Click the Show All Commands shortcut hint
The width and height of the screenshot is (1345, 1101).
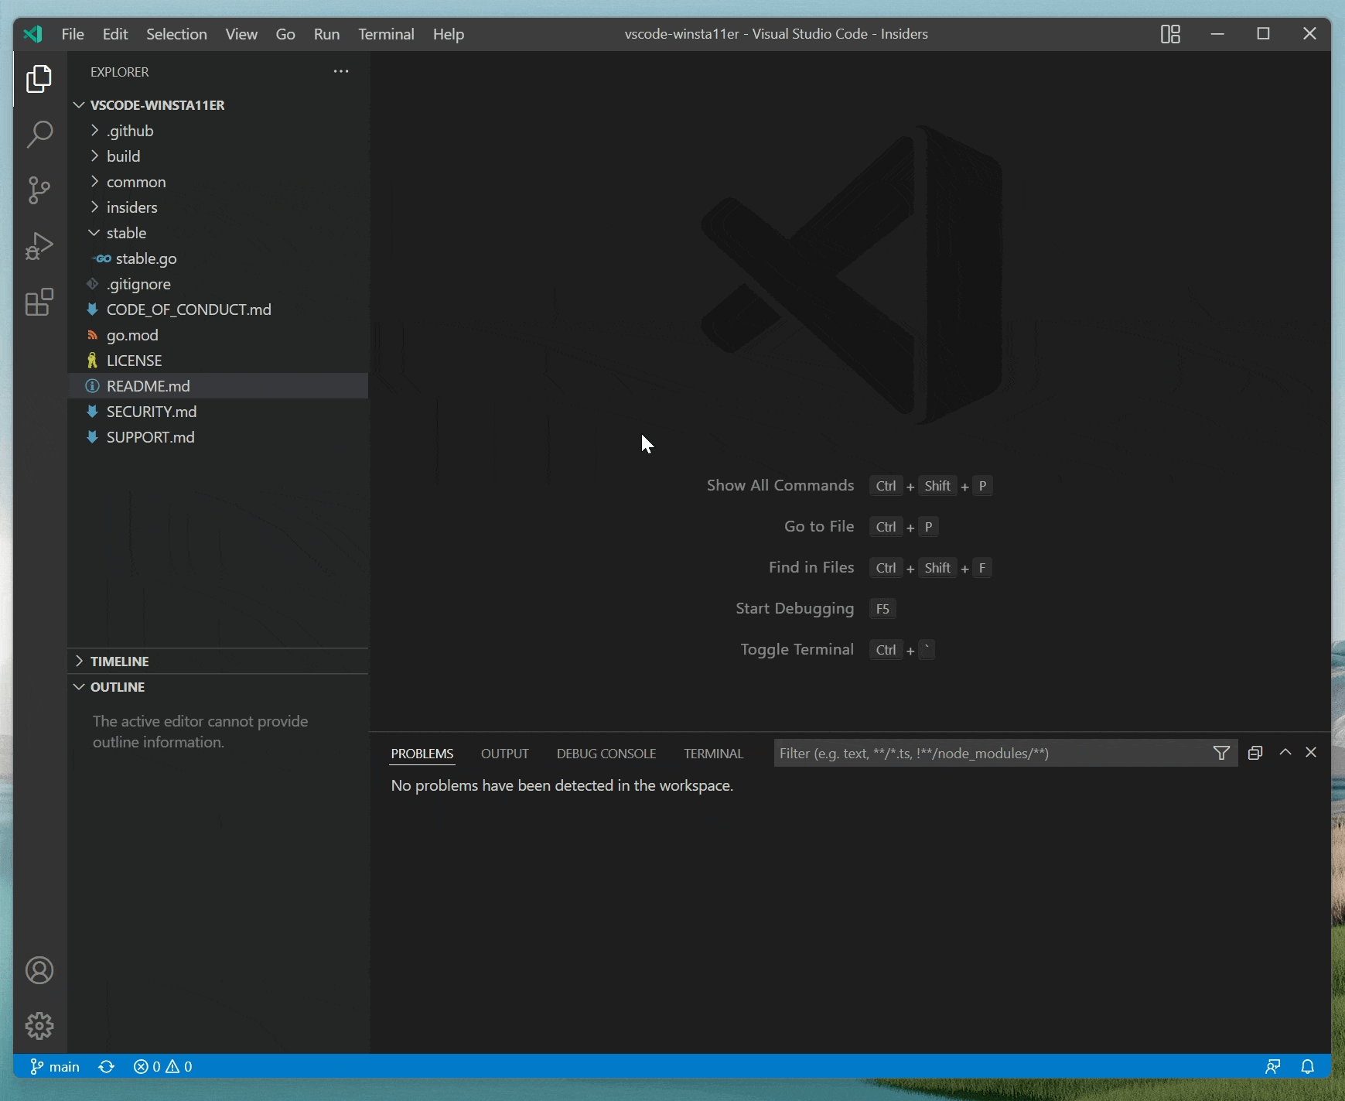[x=848, y=486]
